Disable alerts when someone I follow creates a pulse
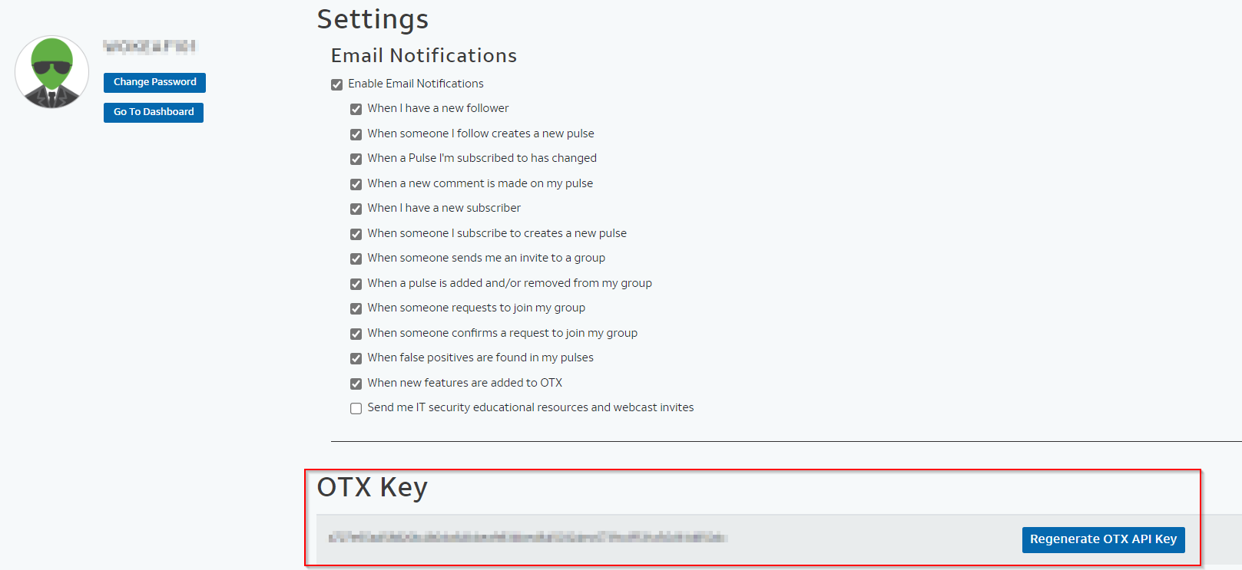This screenshot has width=1242, height=570. click(x=356, y=134)
